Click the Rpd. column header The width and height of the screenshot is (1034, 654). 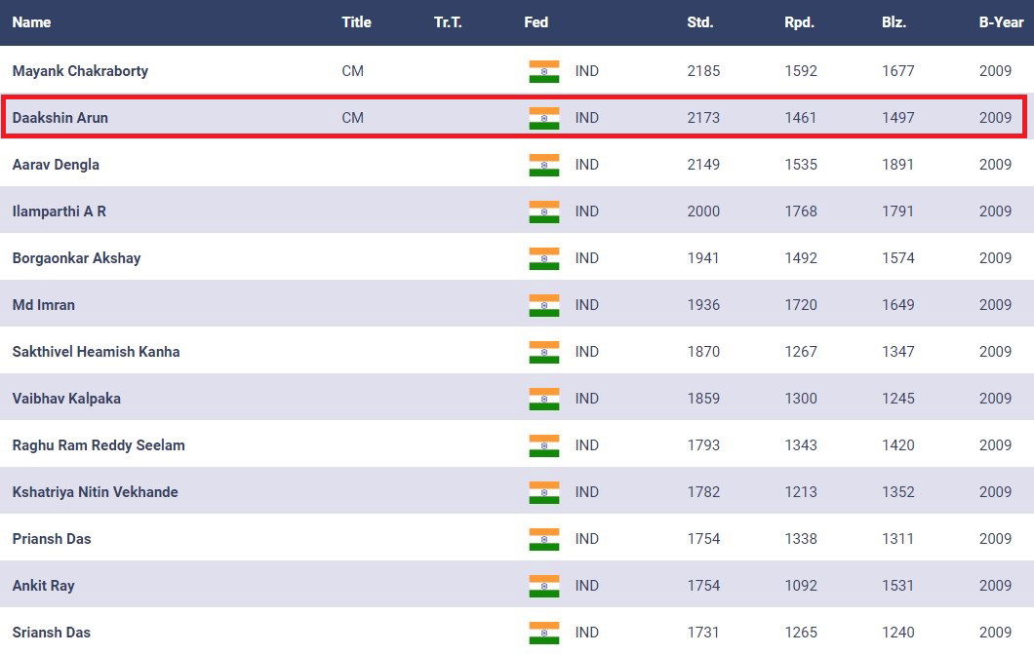point(799,22)
